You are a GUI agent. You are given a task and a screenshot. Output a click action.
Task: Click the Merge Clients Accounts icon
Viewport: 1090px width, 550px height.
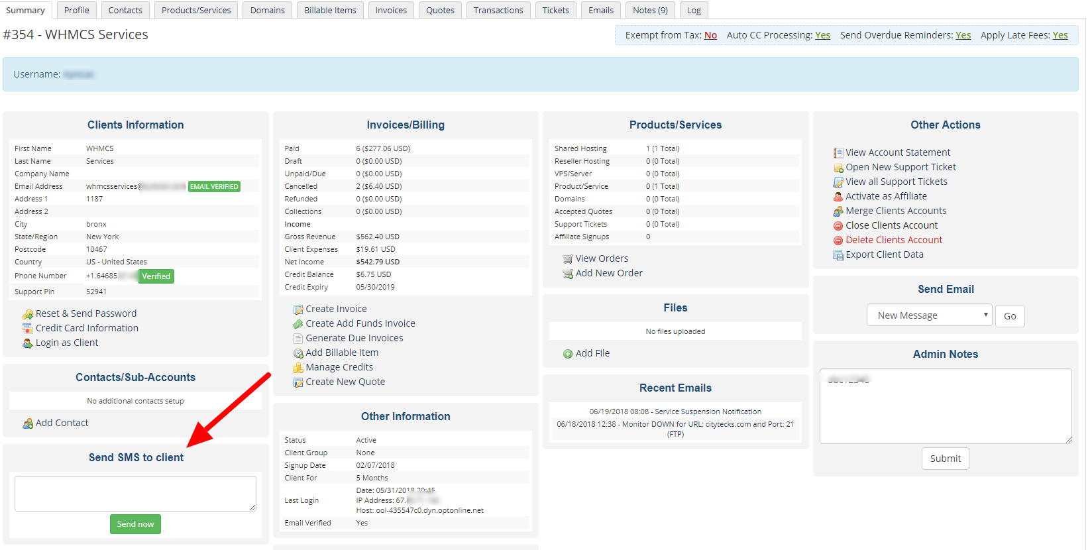tap(838, 211)
